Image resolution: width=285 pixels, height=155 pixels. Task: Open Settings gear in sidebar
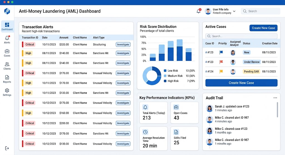click(x=7, y=92)
